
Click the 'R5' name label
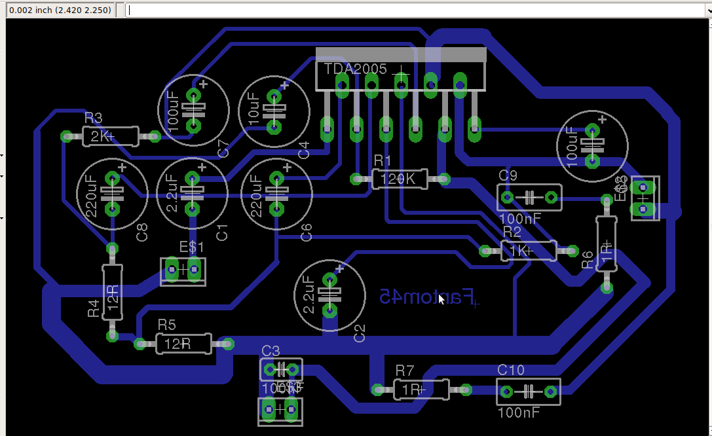pos(166,325)
